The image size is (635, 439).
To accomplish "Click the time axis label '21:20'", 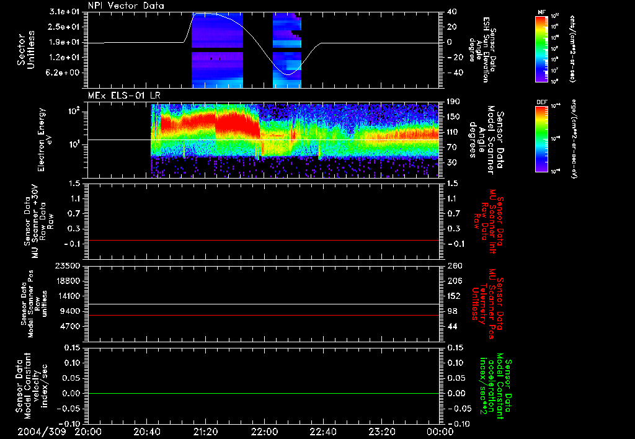I will coord(205,432).
